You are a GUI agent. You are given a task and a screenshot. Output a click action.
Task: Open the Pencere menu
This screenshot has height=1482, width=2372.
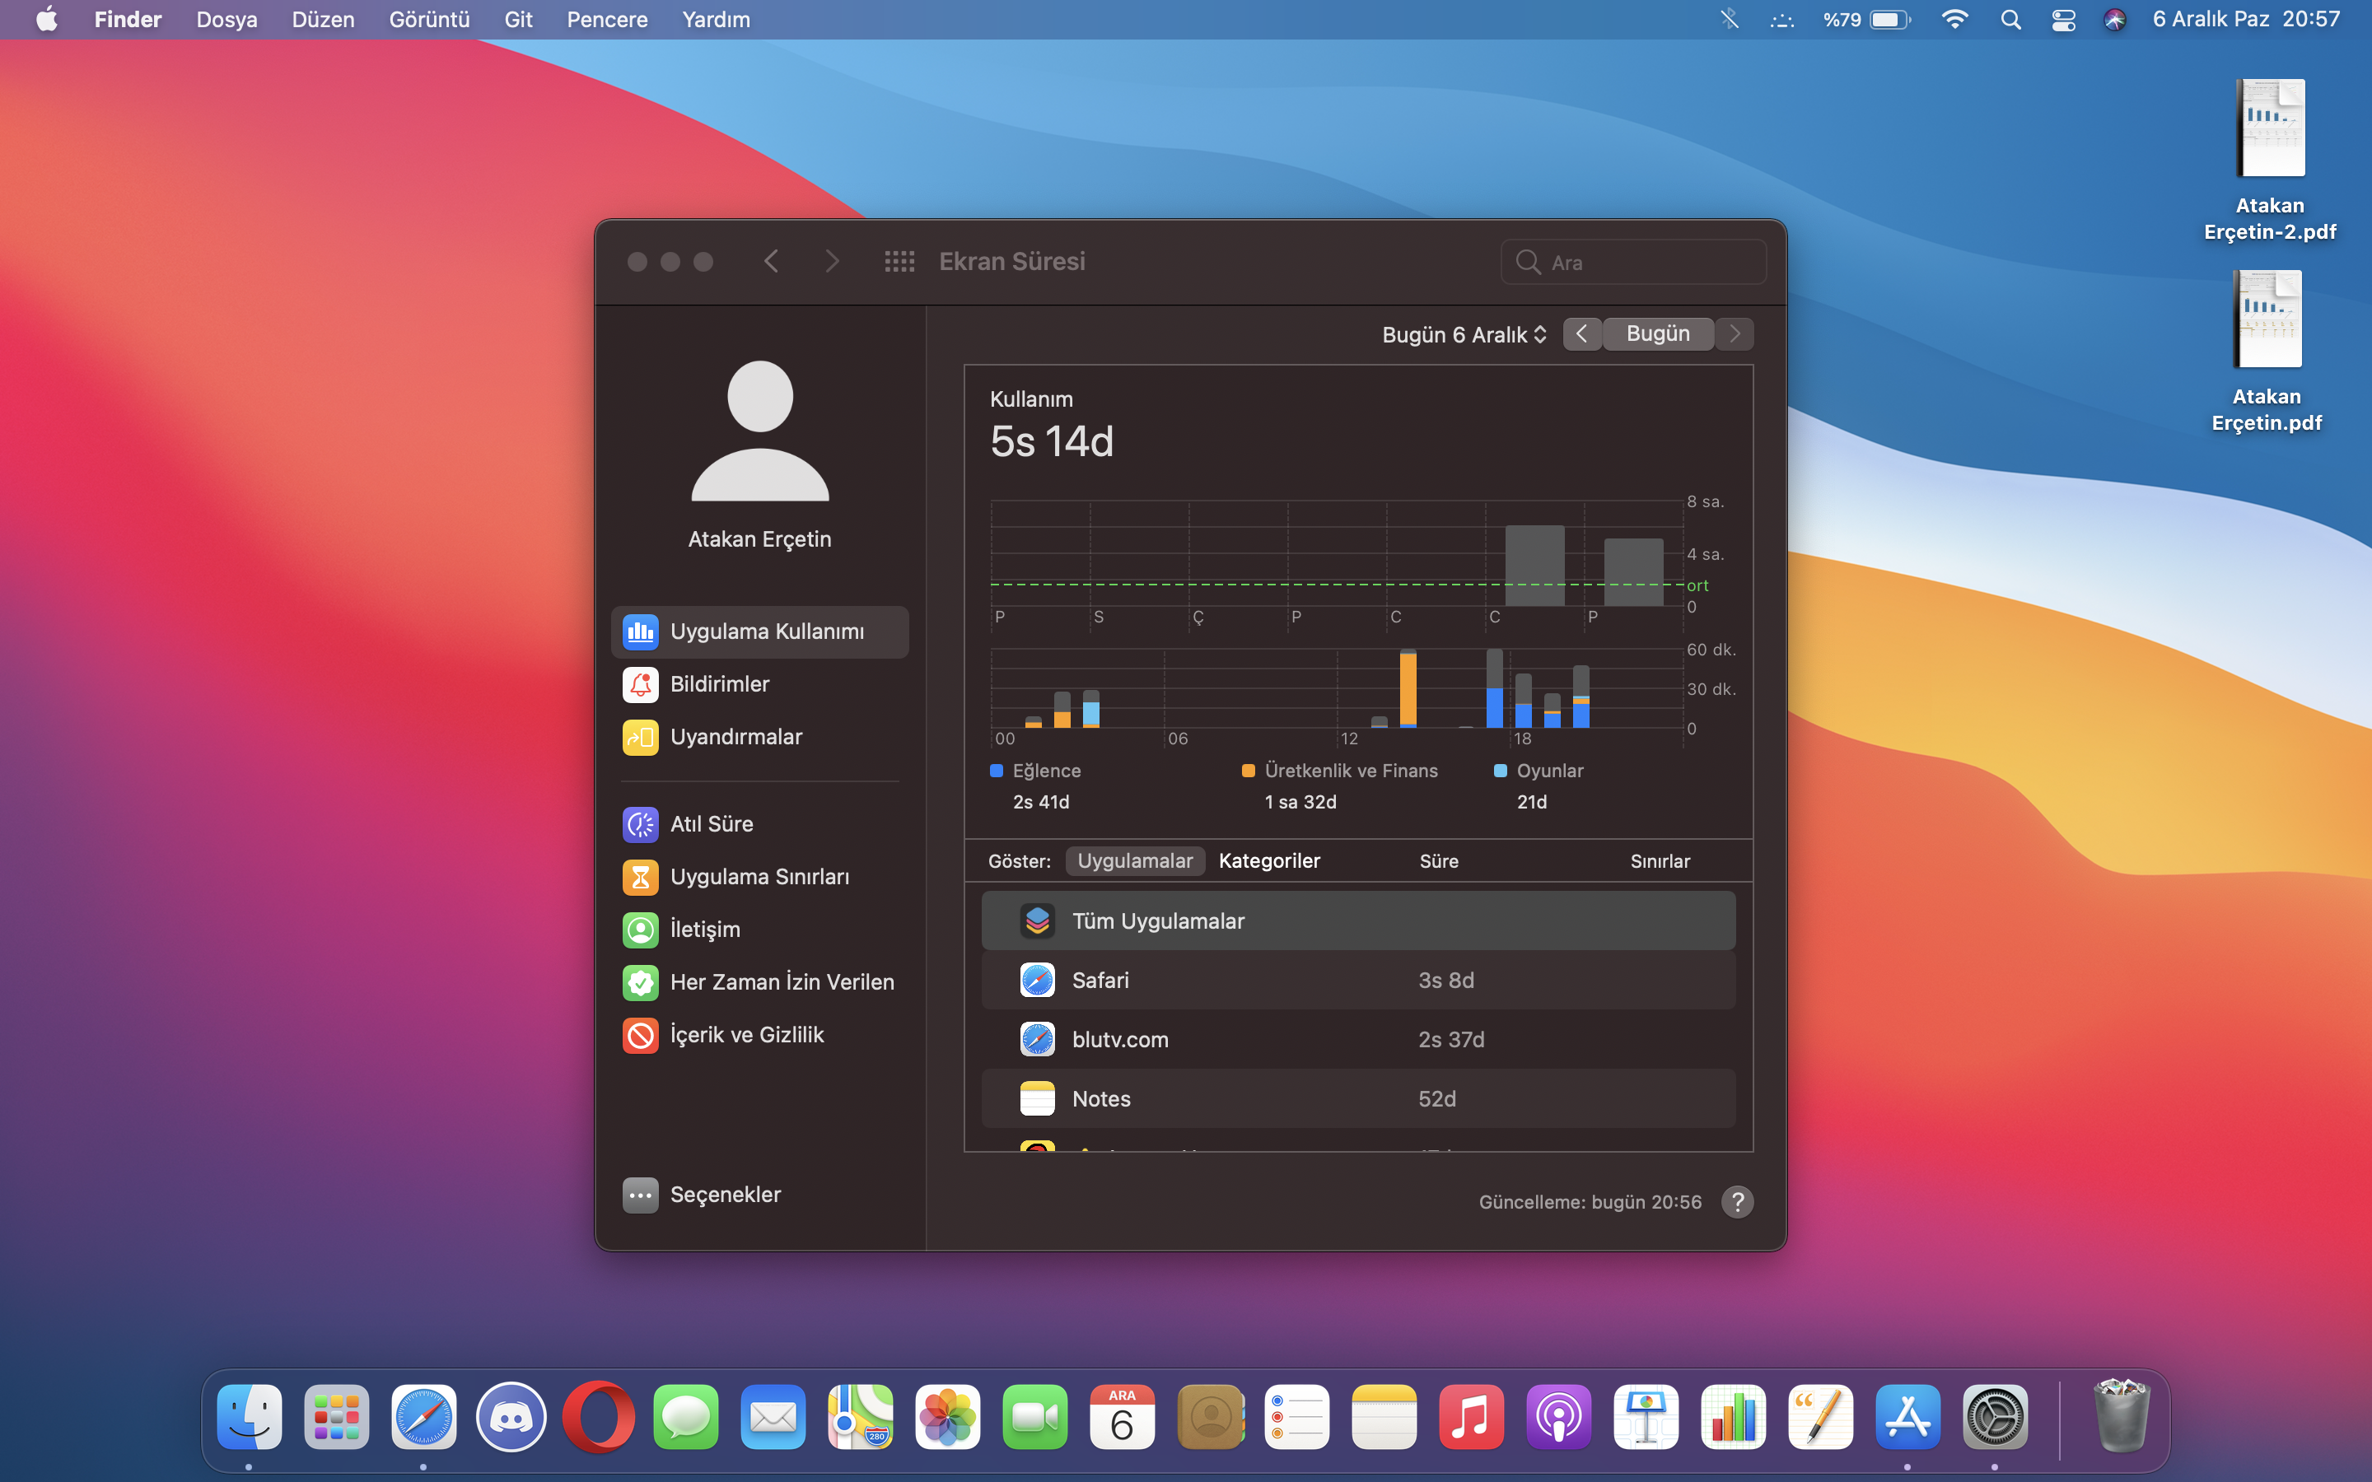[607, 20]
